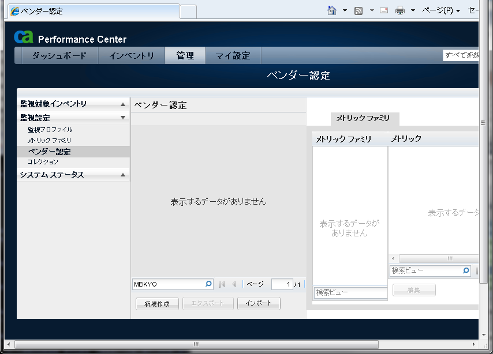493x354 pixels.
Task: Click the 新規作成 button
Action: pos(157,304)
